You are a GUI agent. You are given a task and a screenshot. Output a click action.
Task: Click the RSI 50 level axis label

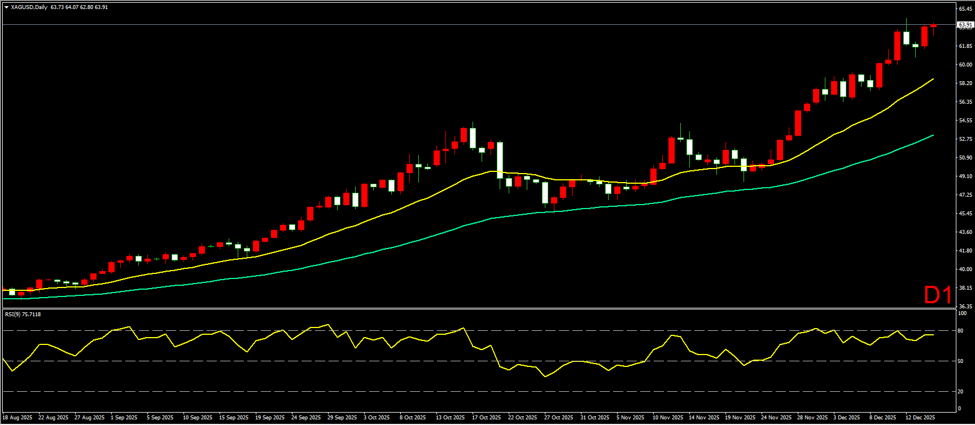click(x=960, y=361)
